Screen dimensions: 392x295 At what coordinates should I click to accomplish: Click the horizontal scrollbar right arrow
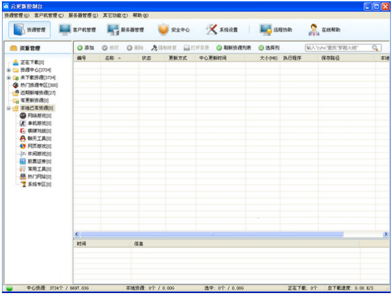pos(385,234)
